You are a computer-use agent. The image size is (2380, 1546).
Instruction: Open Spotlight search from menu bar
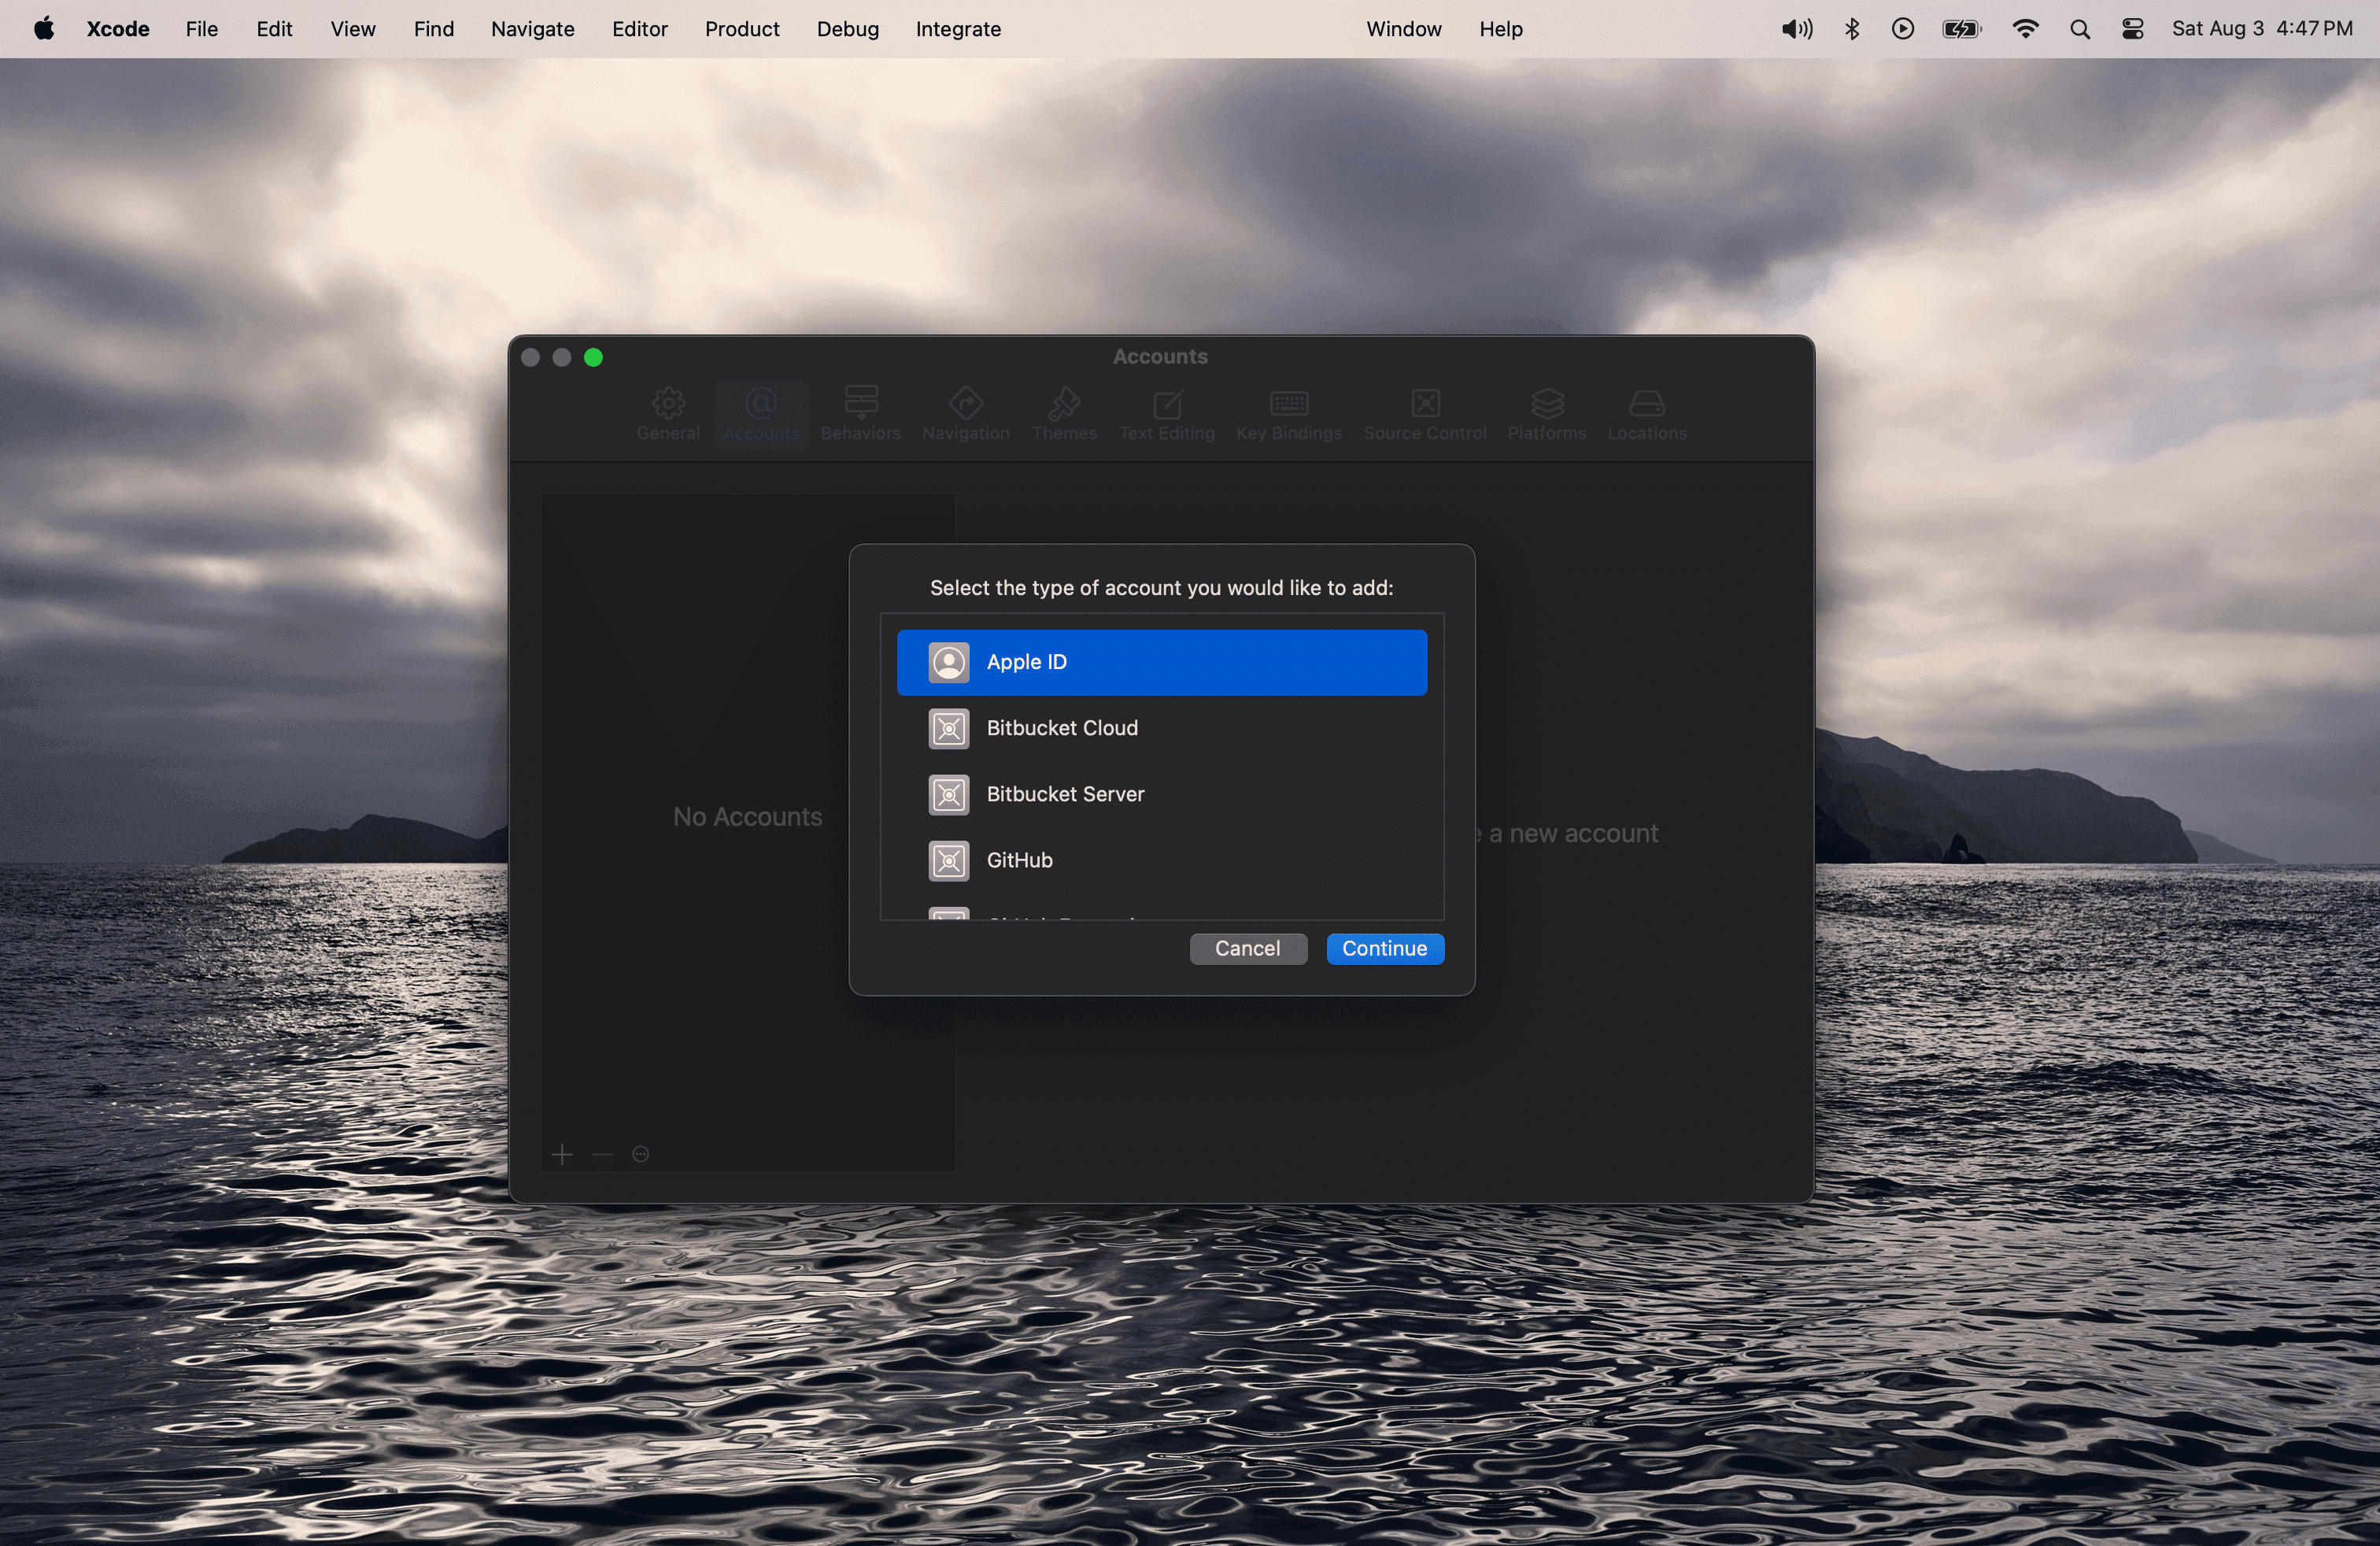click(x=2080, y=29)
